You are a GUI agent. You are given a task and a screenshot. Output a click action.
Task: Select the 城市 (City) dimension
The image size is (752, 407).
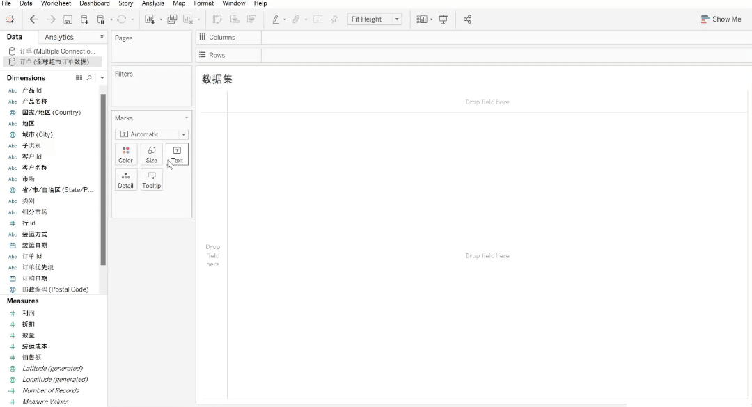[x=38, y=134]
